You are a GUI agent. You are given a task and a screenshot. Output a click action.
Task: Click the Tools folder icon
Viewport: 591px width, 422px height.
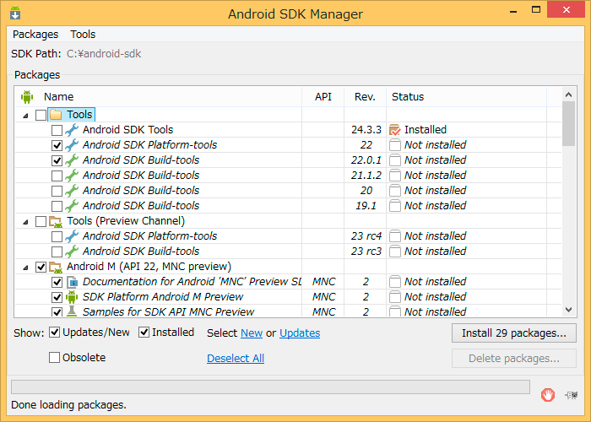tap(56, 115)
